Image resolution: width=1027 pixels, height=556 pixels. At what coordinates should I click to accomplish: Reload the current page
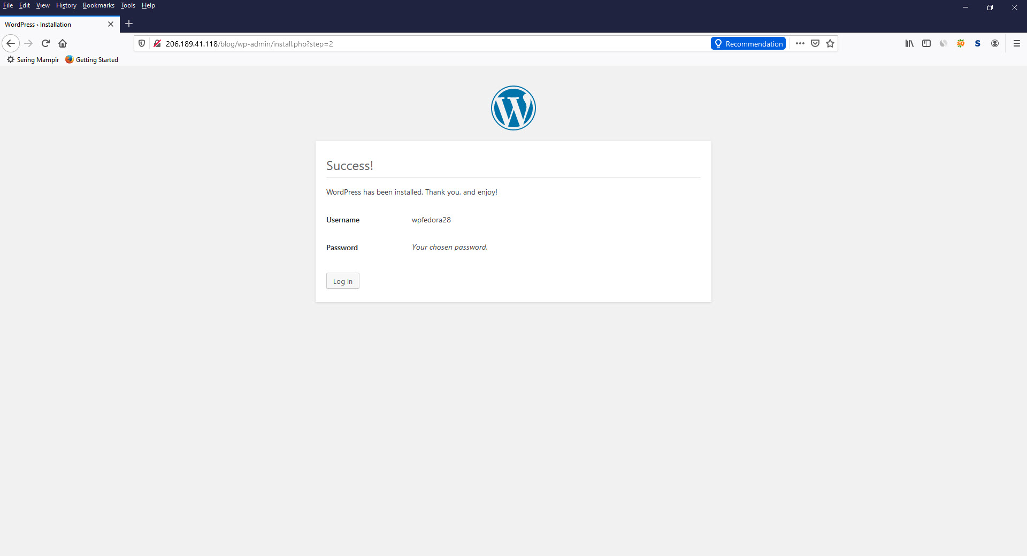(x=45, y=43)
